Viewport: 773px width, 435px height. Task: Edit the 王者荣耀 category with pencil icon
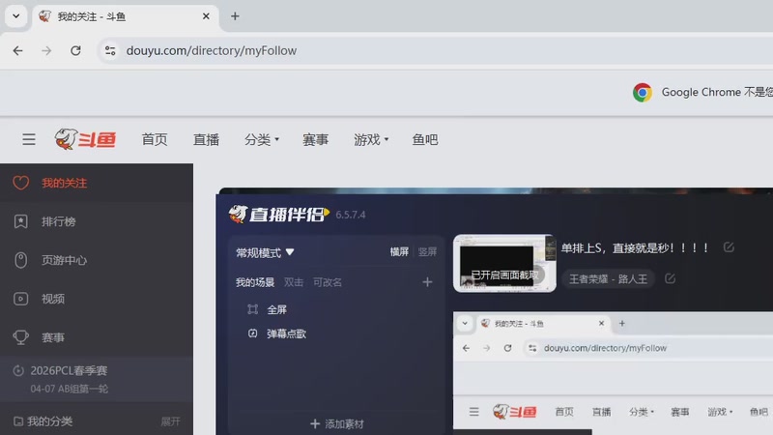point(670,278)
